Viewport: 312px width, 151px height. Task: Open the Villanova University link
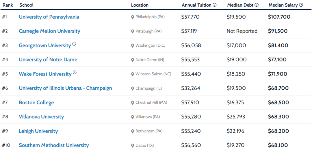(41, 117)
